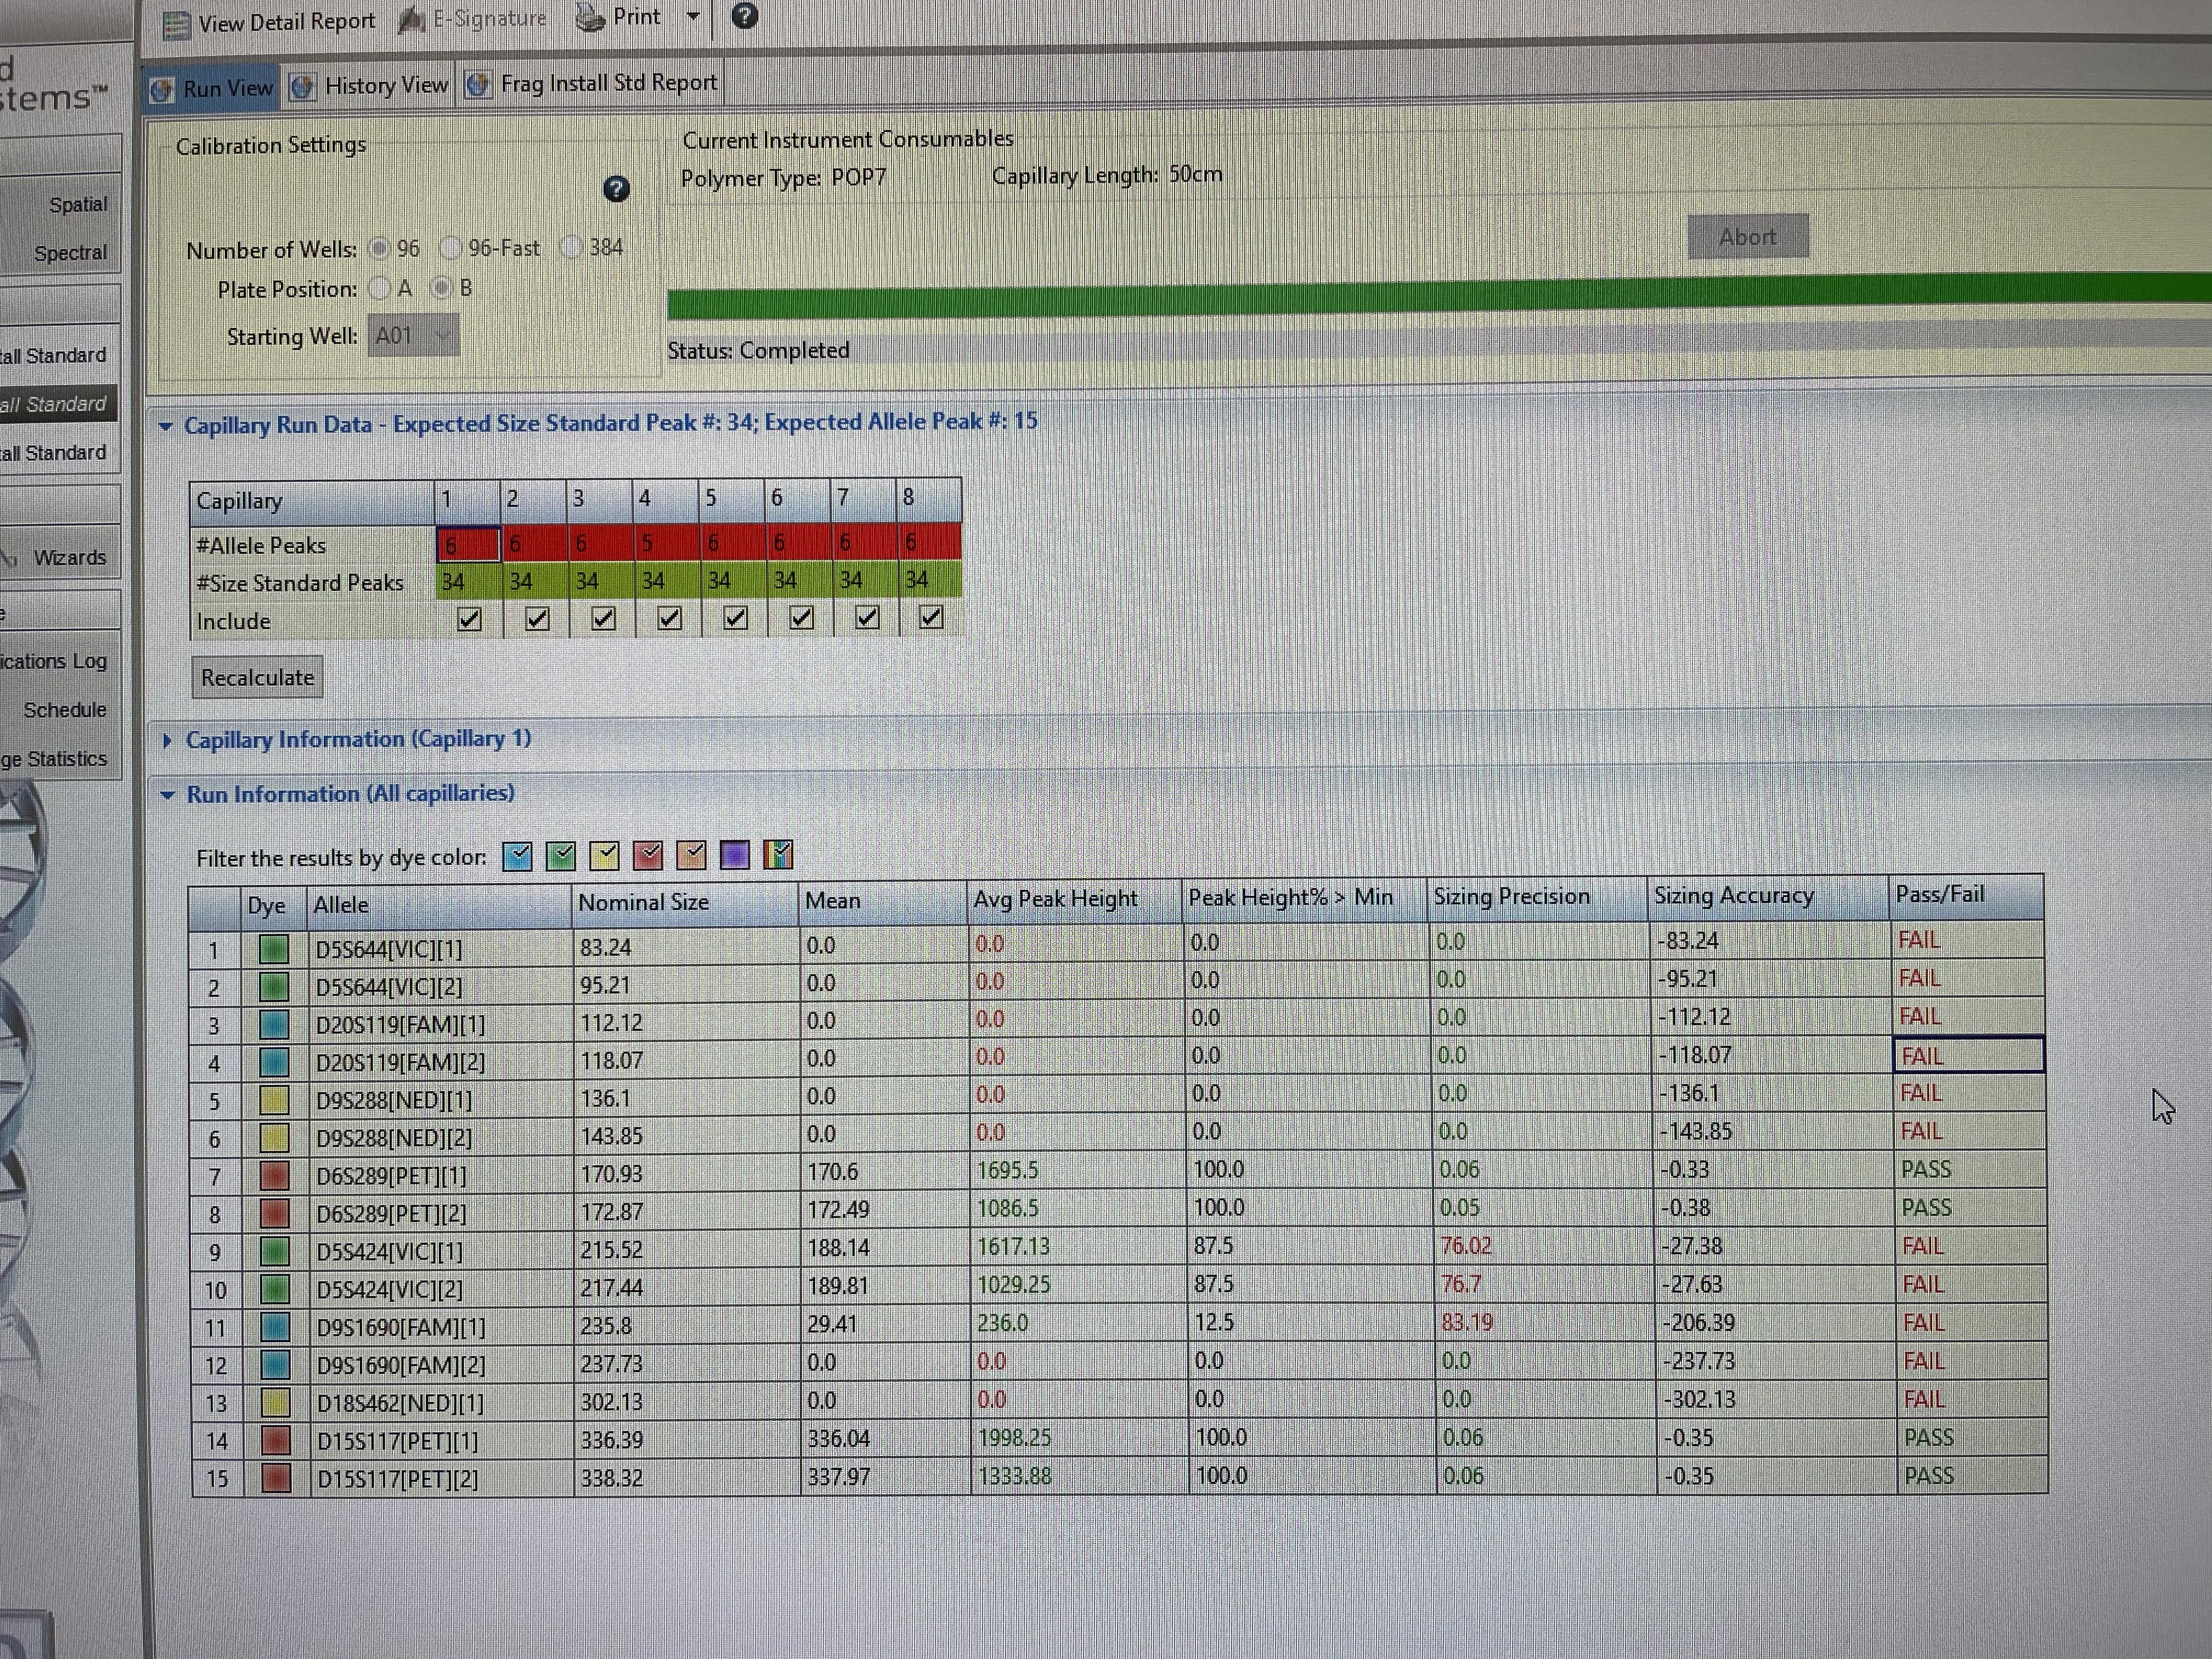Toggle Include checkbox for capillary 2
The image size is (2212, 1659).
point(537,619)
